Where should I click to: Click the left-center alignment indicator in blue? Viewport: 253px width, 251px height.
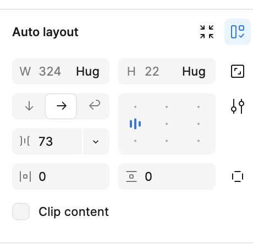(x=135, y=124)
